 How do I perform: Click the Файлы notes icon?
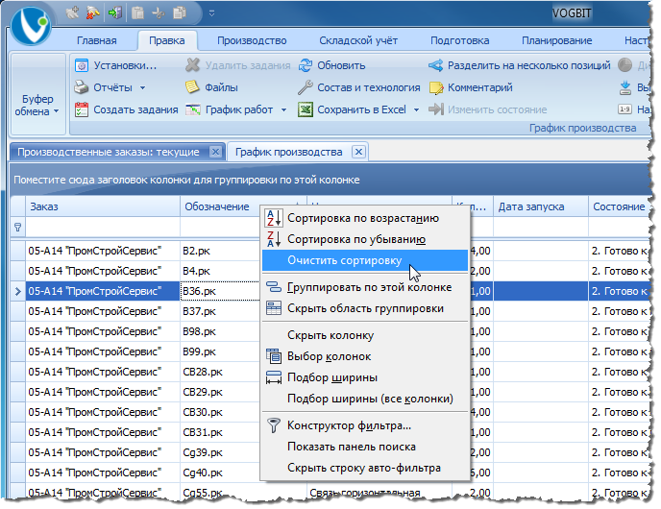(x=192, y=87)
